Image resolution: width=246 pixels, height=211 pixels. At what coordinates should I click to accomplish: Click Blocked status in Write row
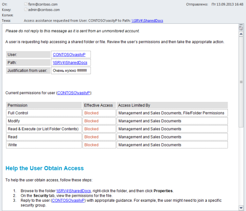click(x=91, y=145)
